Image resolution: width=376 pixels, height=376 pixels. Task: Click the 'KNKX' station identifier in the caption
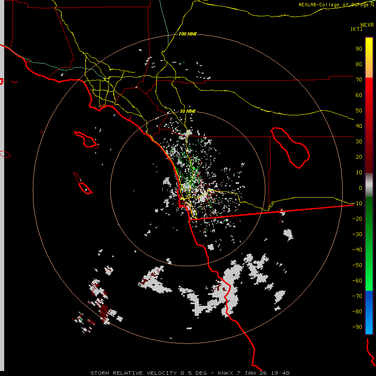(x=226, y=373)
